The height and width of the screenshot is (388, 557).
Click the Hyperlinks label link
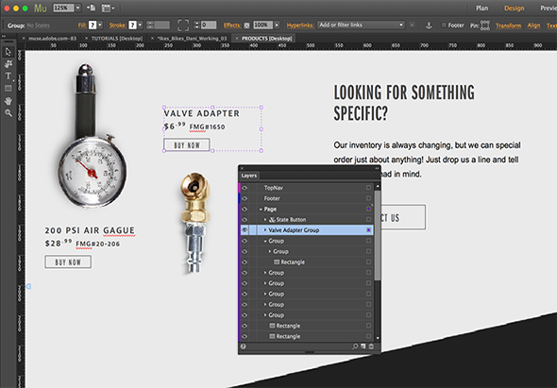pos(300,25)
